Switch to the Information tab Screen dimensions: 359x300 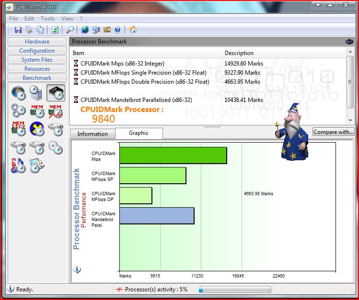[93, 133]
